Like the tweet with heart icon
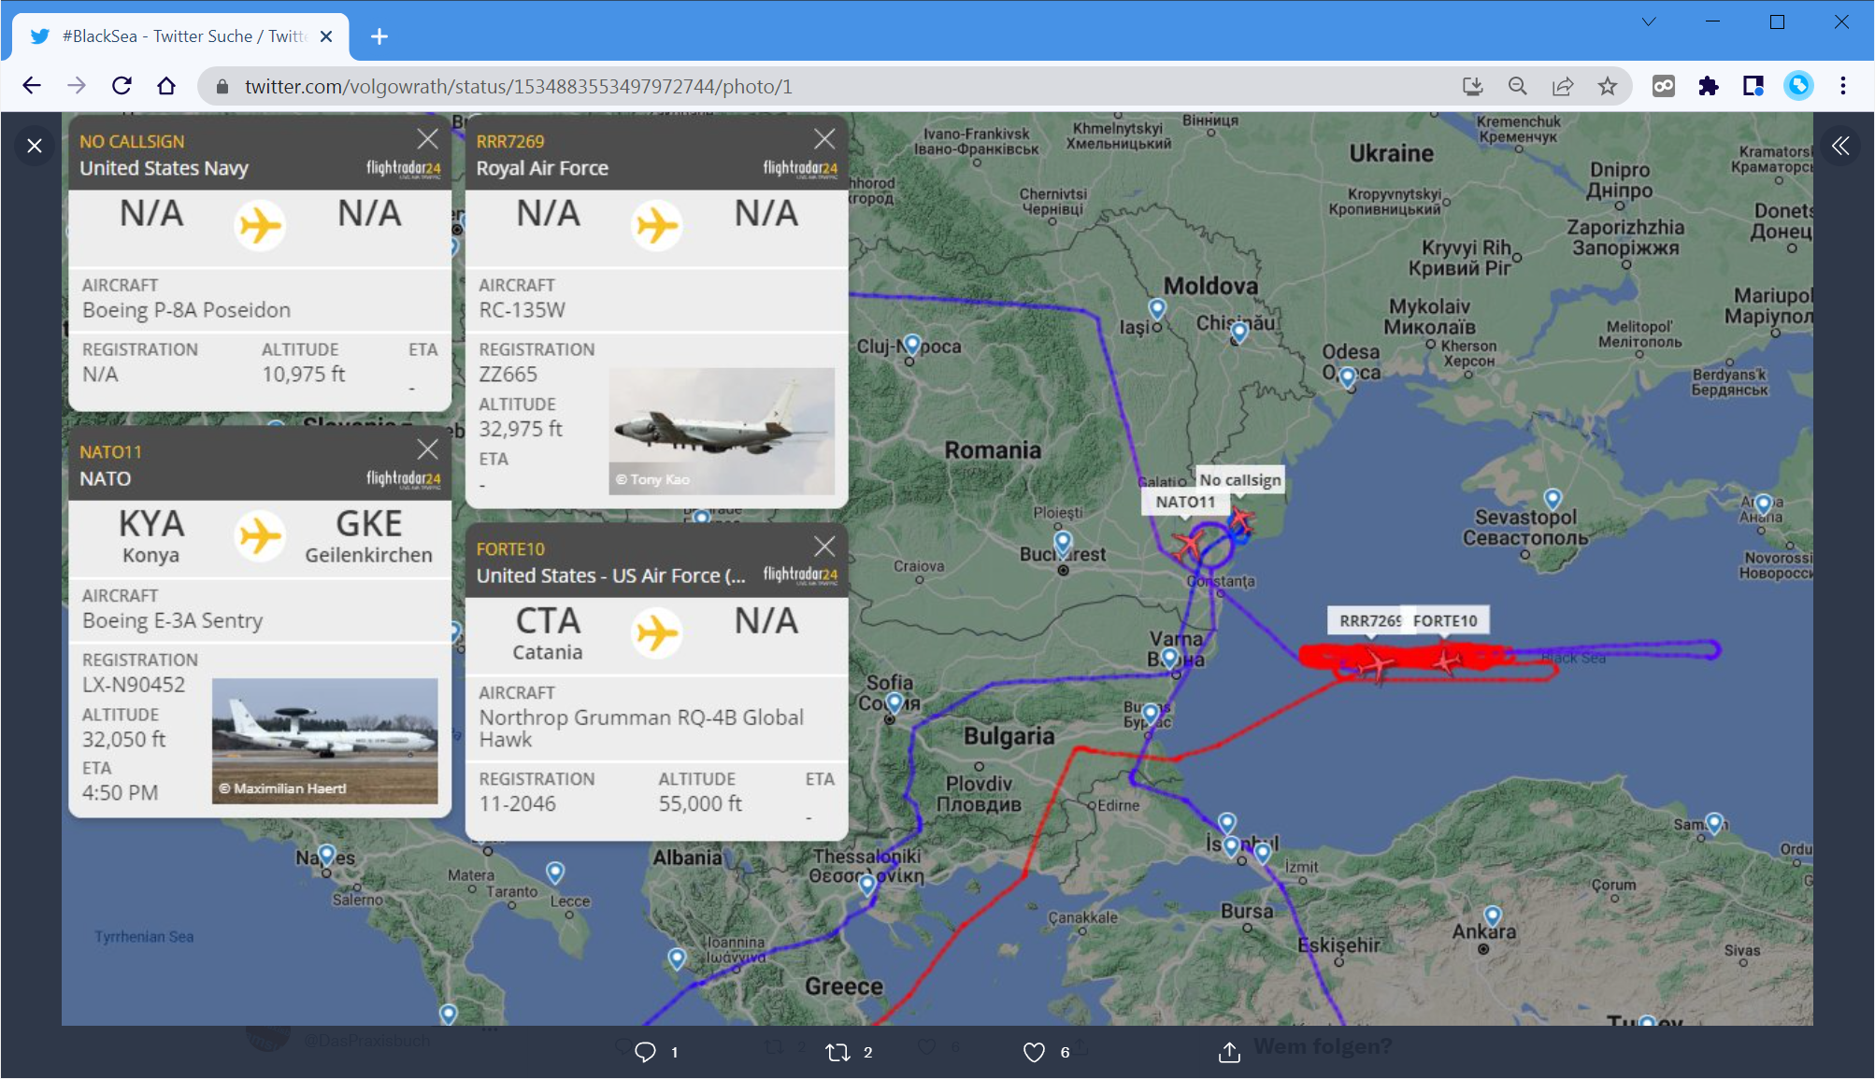The width and height of the screenshot is (1875, 1079). tap(1034, 1052)
